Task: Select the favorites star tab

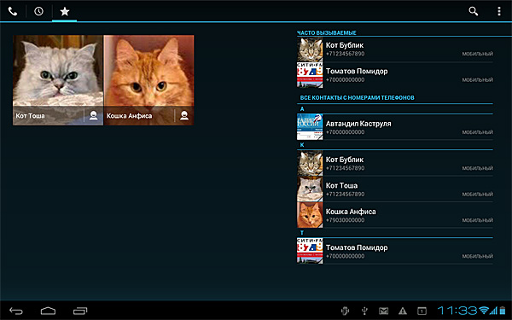Action: point(65,11)
